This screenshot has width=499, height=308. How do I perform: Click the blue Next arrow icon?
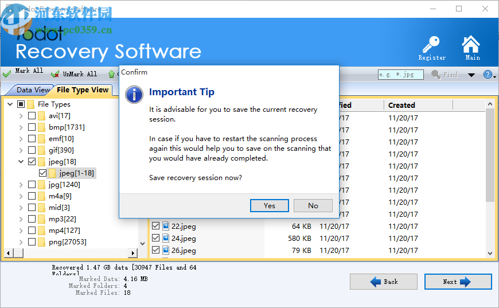click(465, 282)
